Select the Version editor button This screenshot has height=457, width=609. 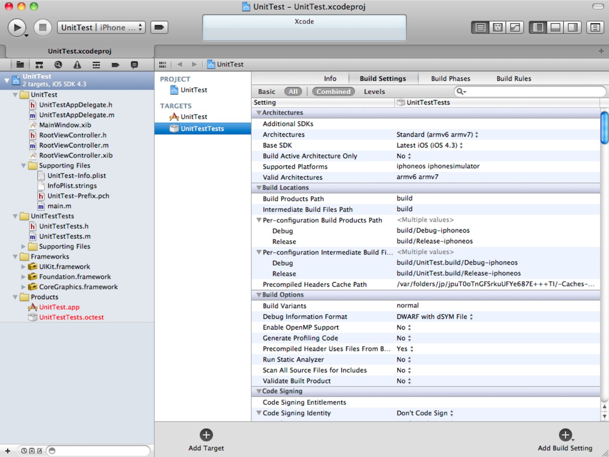(x=515, y=27)
